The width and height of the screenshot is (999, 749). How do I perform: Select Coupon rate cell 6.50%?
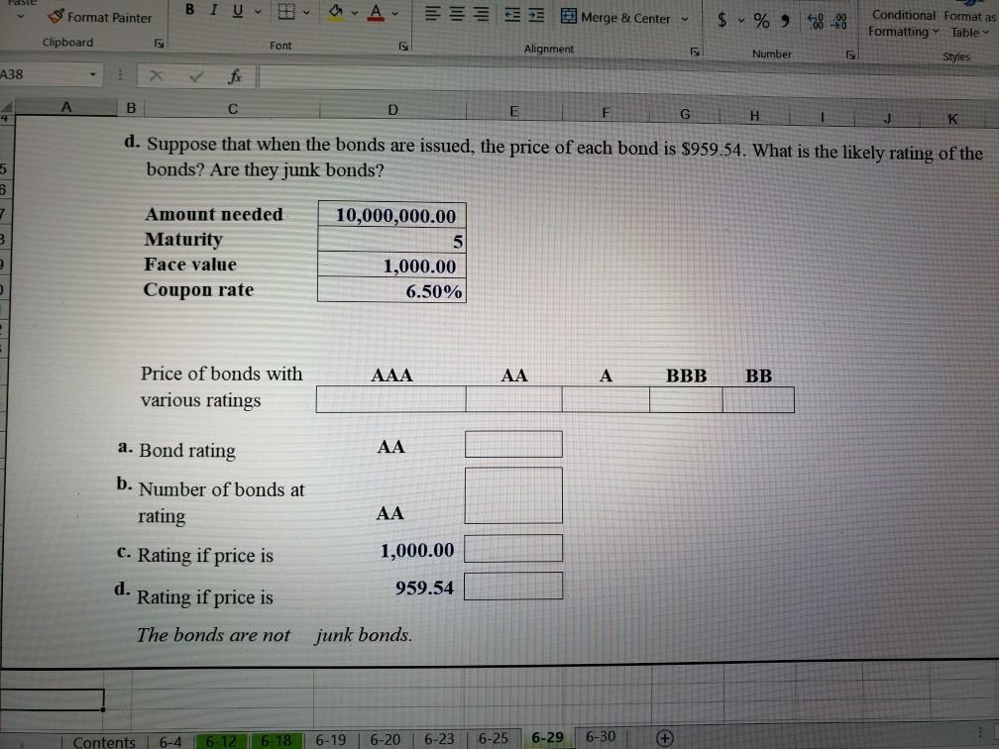(x=391, y=289)
